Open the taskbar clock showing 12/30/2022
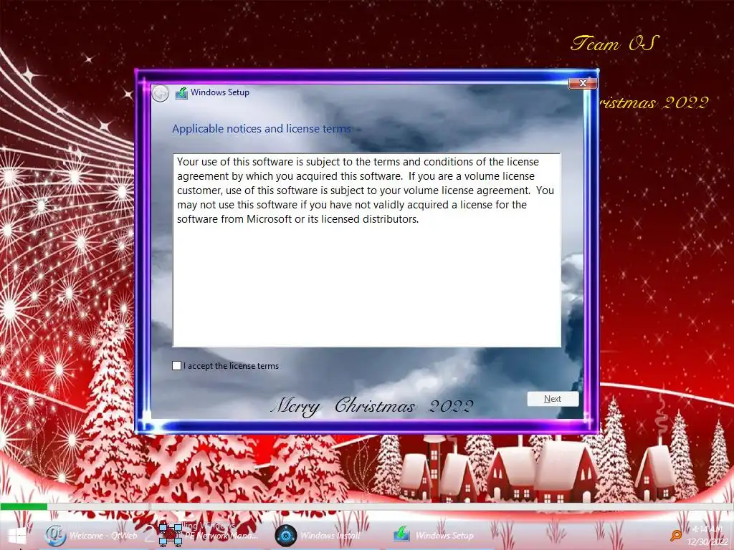 coord(707,536)
